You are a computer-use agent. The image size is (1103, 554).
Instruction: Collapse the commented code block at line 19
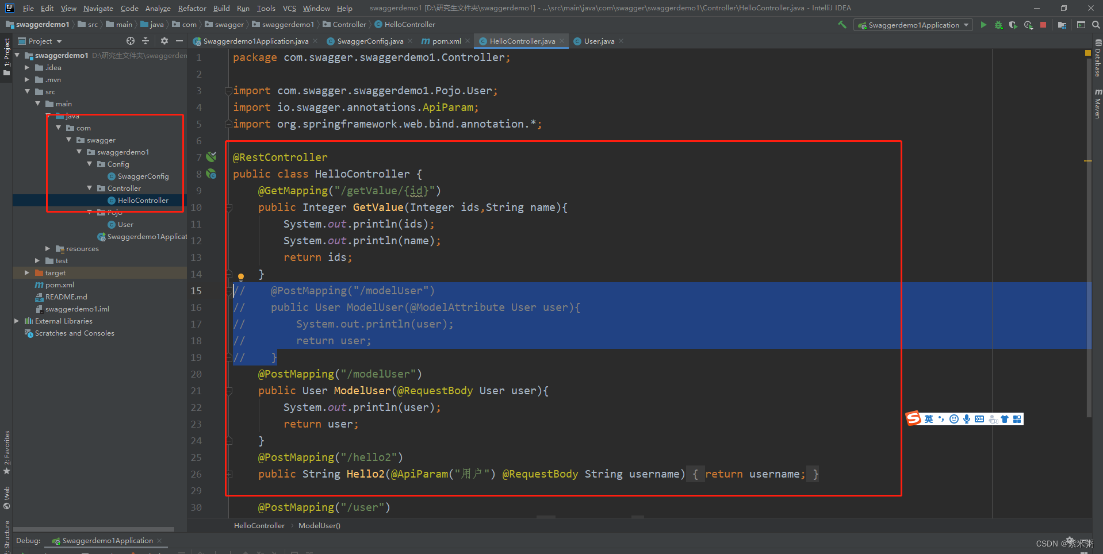(x=228, y=357)
